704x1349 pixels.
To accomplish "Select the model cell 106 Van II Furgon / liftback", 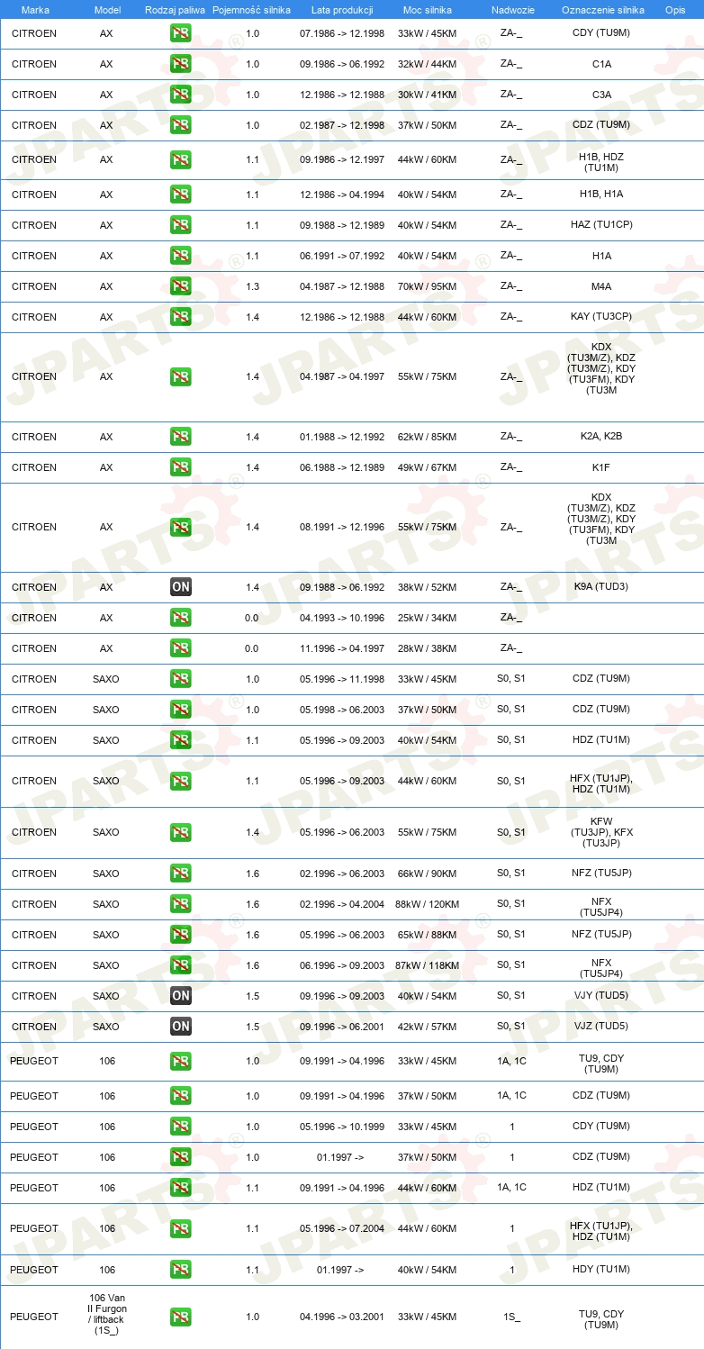I will coord(107,1314).
